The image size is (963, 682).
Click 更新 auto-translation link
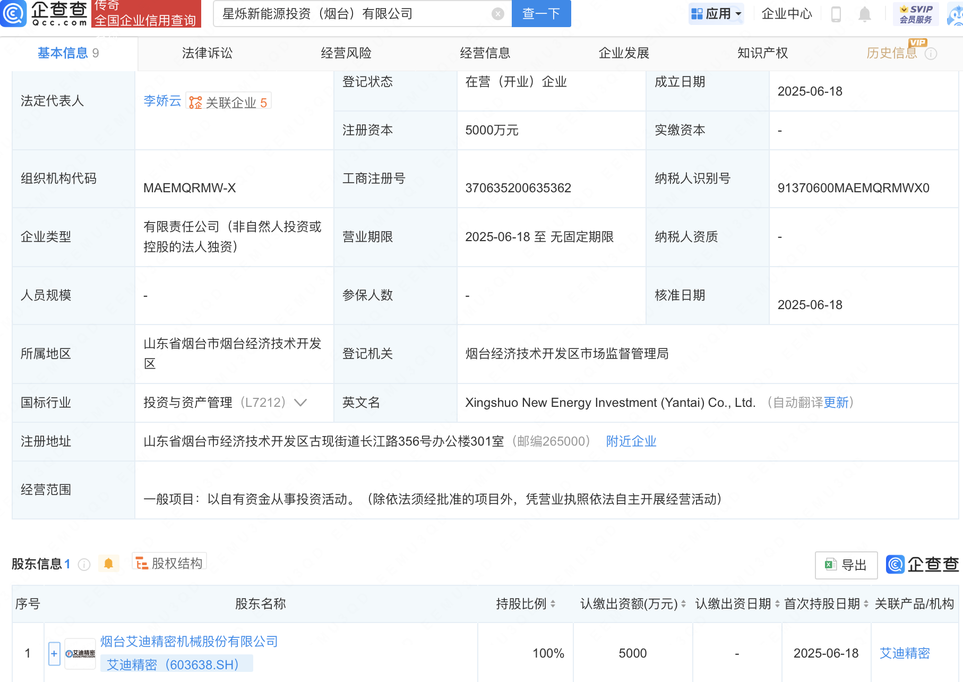pos(836,403)
